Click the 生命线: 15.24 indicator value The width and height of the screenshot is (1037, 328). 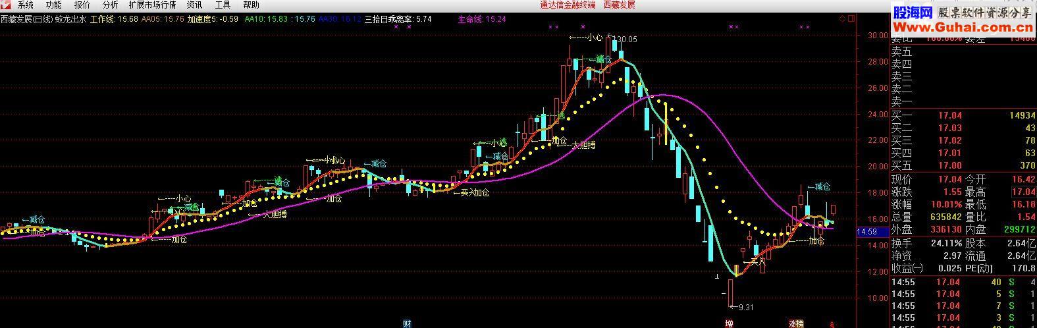482,20
